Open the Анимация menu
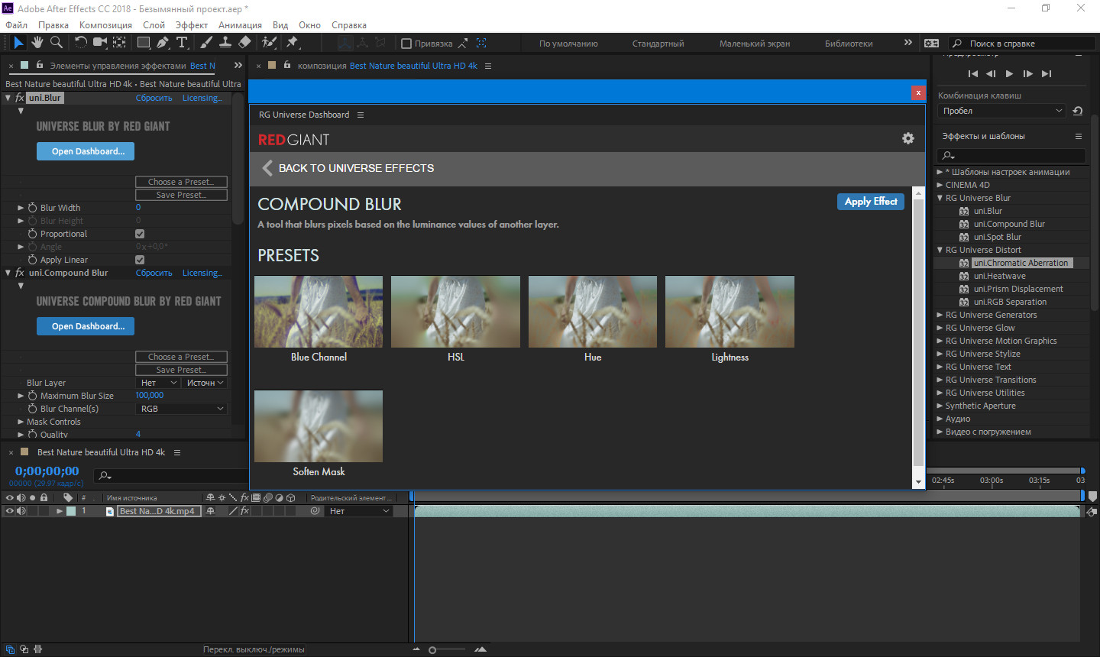 click(x=240, y=24)
